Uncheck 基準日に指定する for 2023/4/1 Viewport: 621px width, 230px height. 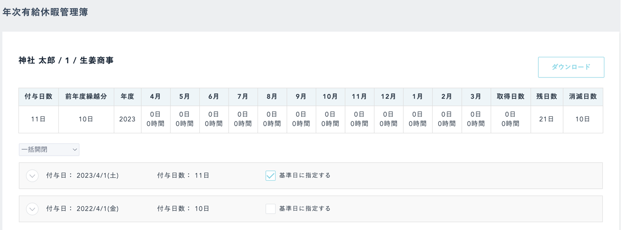coord(270,175)
